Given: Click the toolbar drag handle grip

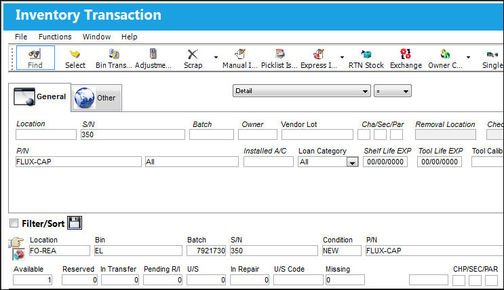Looking at the screenshot, I should [x=12, y=58].
